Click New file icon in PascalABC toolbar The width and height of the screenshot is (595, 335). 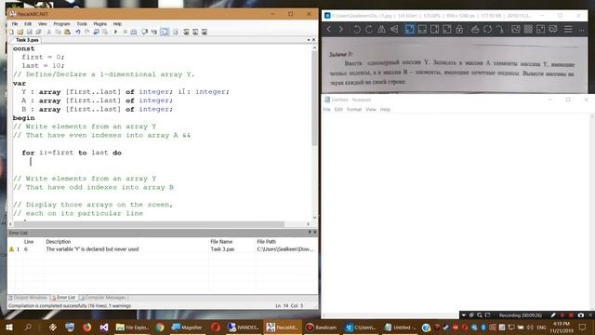pos(11,32)
